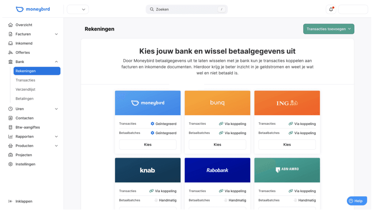Click the Moneybird logo
Image resolution: width=373 pixels, height=211 pixels.
pos(33,9)
